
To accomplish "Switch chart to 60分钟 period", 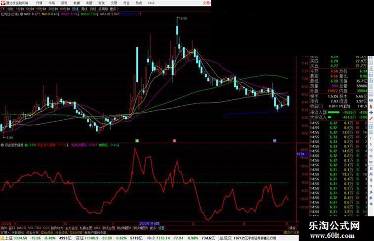I will coord(65,9).
